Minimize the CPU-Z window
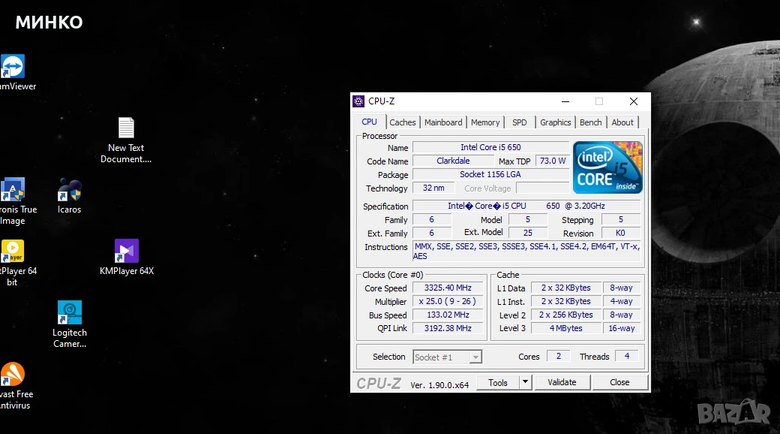This screenshot has width=780, height=434. click(x=565, y=101)
